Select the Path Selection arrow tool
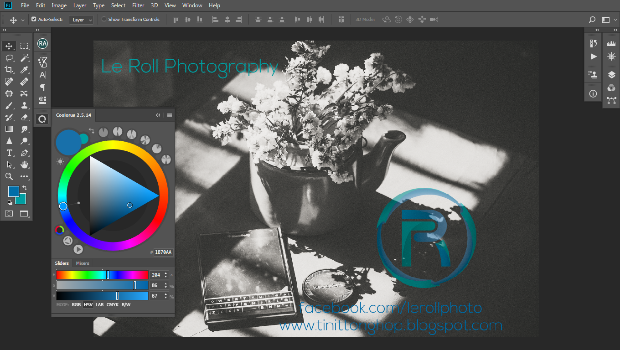This screenshot has width=620, height=350. click(x=9, y=165)
